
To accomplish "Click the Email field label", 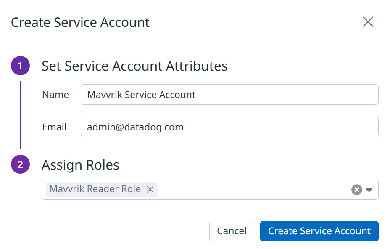I will tap(54, 127).
